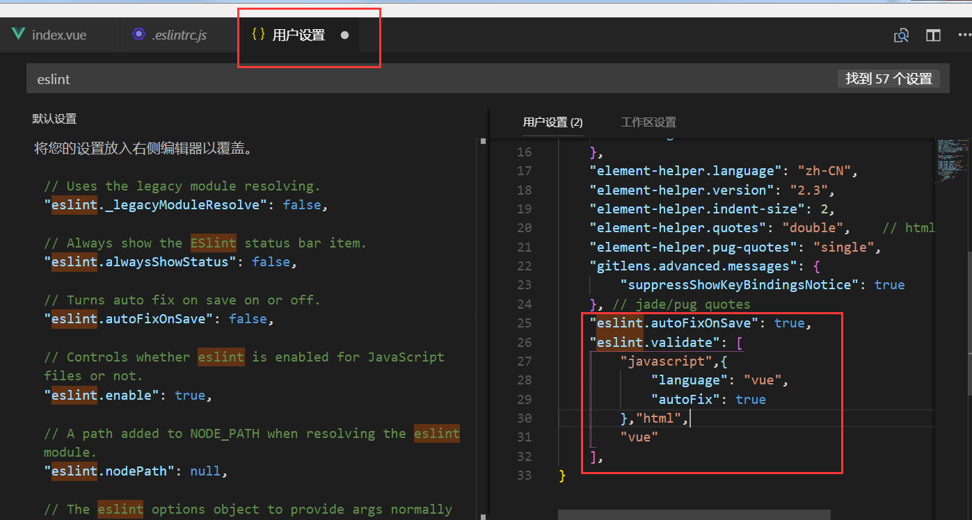972x520 pixels.
Task: Click the 'Always show the ESlint status' comment
Action: coord(205,243)
